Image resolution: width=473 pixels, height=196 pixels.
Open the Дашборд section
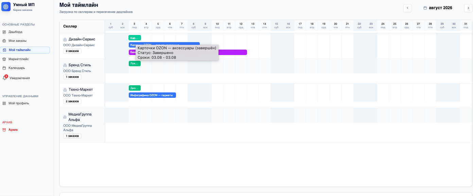pyautogui.click(x=16, y=32)
